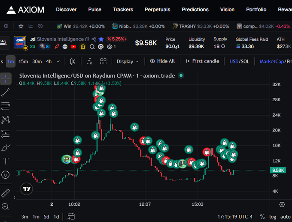Open the YouTube link icon
The height and width of the screenshot is (222, 292).
[x=73, y=47]
